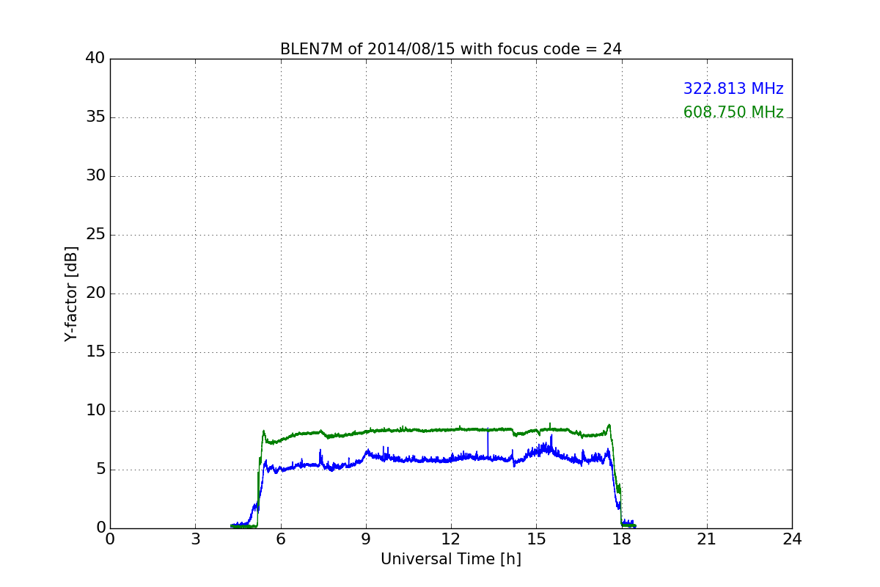
Task: Click the Y-factor [dB] axis label
Action: tap(71, 293)
